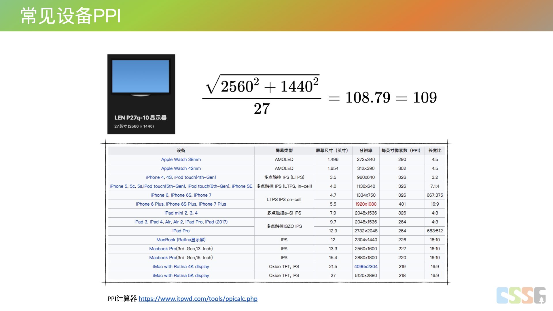Click the MacBook (Retina显示屏) link
The width and height of the screenshot is (553, 311).
pos(181,240)
